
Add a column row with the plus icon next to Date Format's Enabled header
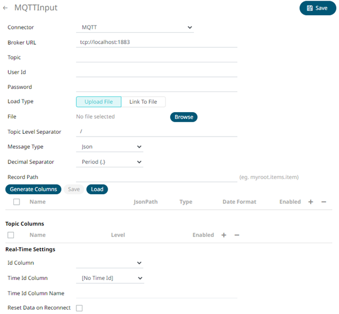point(311,202)
